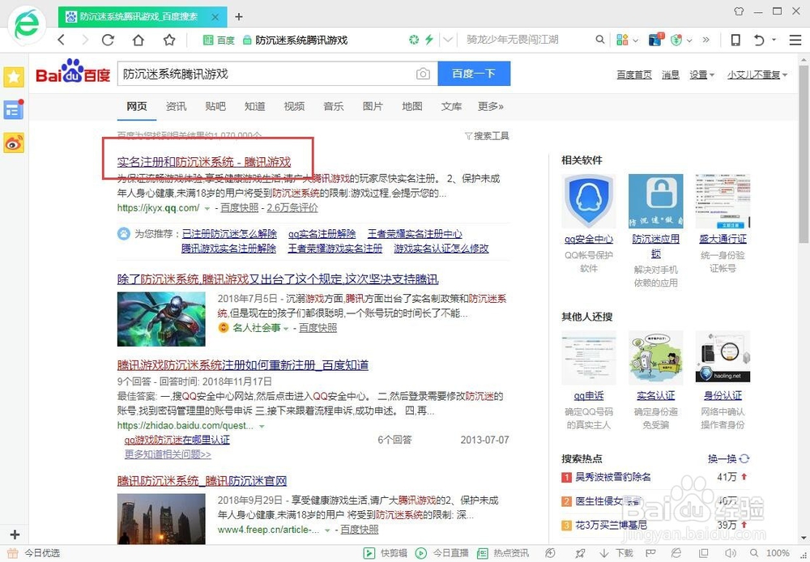Open the 搜索工具 filter link
This screenshot has width=810, height=562.
tap(487, 136)
